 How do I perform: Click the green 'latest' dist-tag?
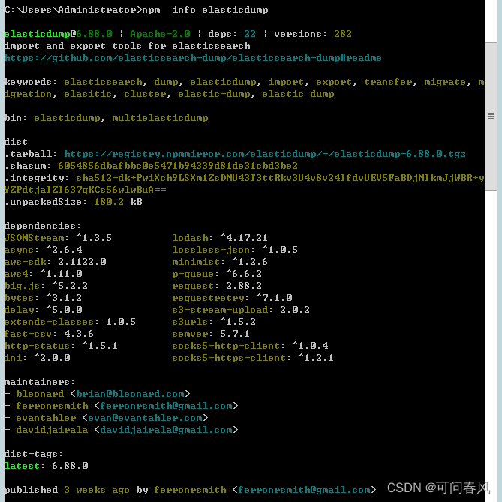[22, 466]
